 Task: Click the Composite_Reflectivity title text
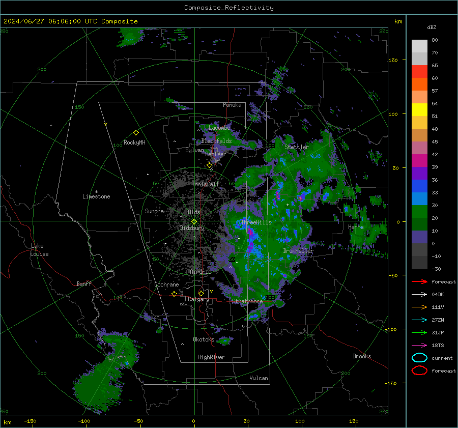(x=228, y=8)
